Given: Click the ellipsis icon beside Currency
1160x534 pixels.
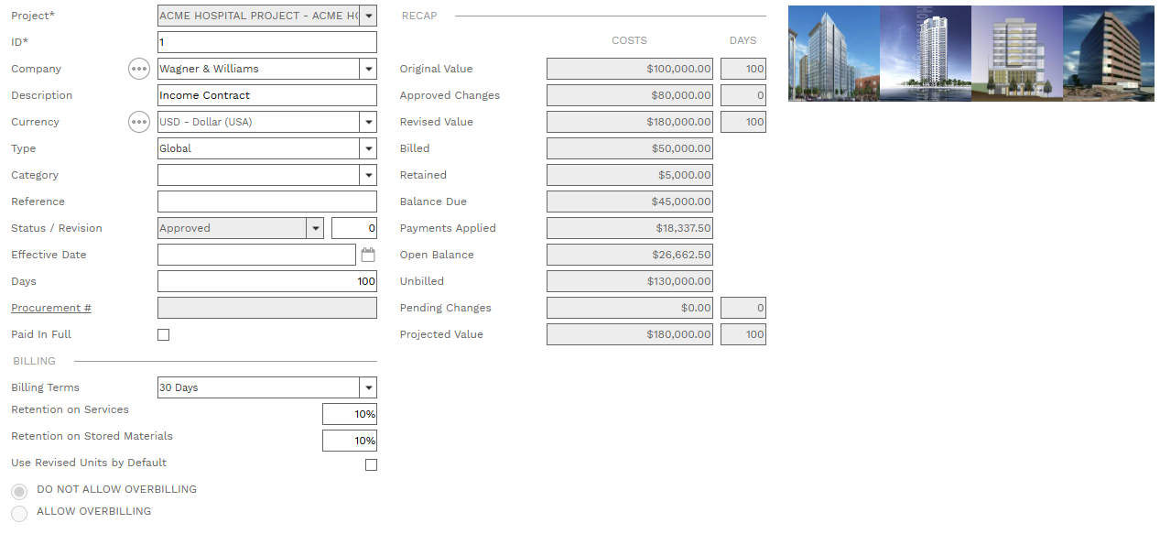Looking at the screenshot, I should (138, 122).
